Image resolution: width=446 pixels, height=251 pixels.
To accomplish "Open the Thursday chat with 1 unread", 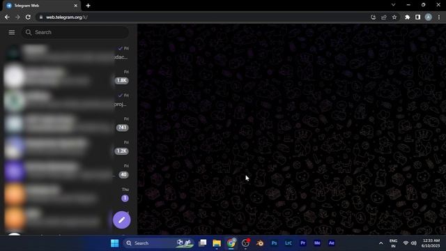I will tap(68, 195).
